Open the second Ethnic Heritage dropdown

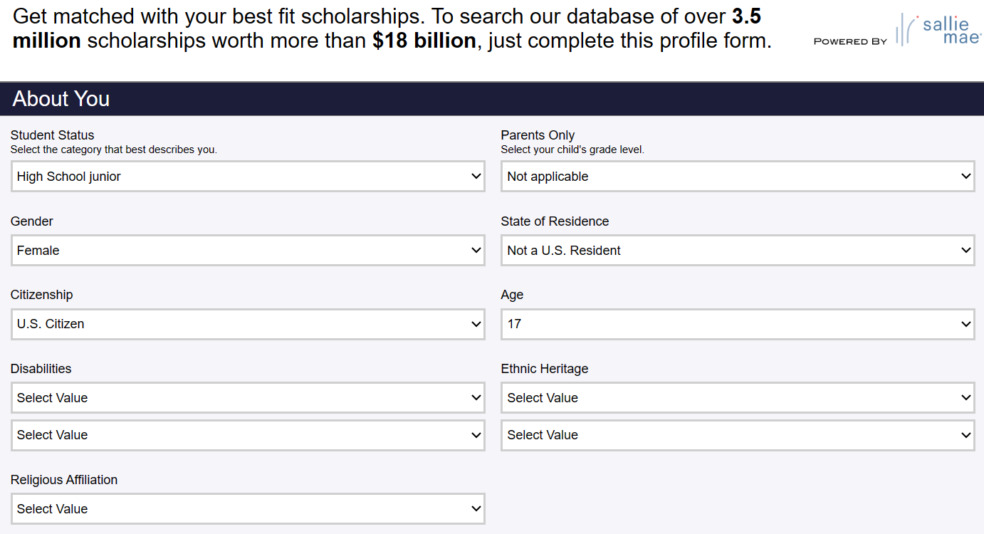738,435
